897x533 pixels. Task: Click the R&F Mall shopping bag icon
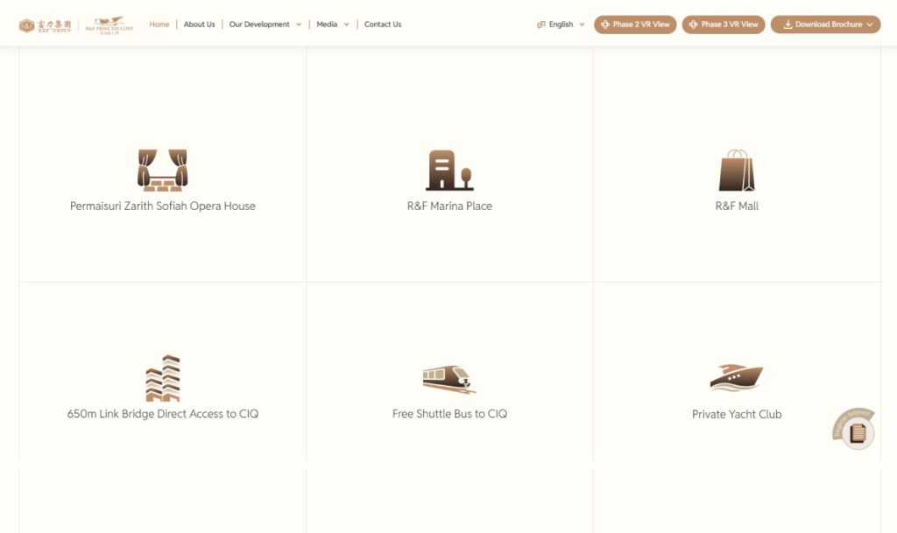pyautogui.click(x=737, y=171)
